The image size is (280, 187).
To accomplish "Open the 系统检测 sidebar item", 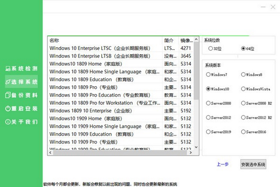I will coord(21,68).
